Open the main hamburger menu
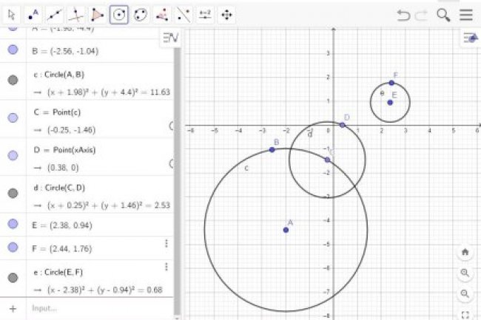481x320 pixels. pos(465,15)
